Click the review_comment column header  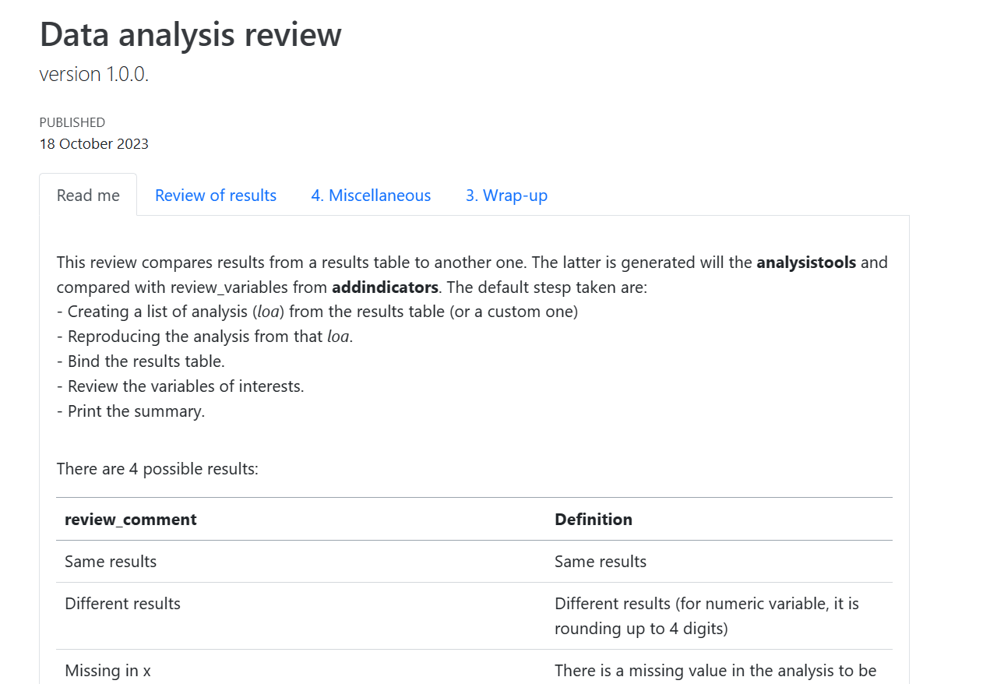131,519
